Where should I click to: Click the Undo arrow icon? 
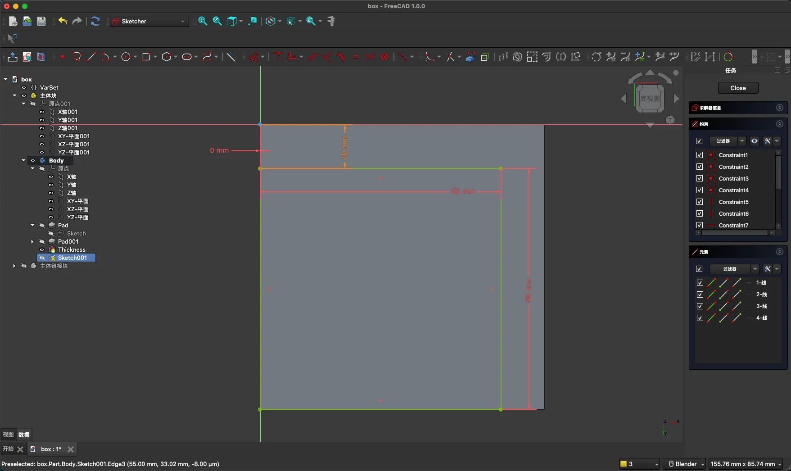pyautogui.click(x=63, y=21)
